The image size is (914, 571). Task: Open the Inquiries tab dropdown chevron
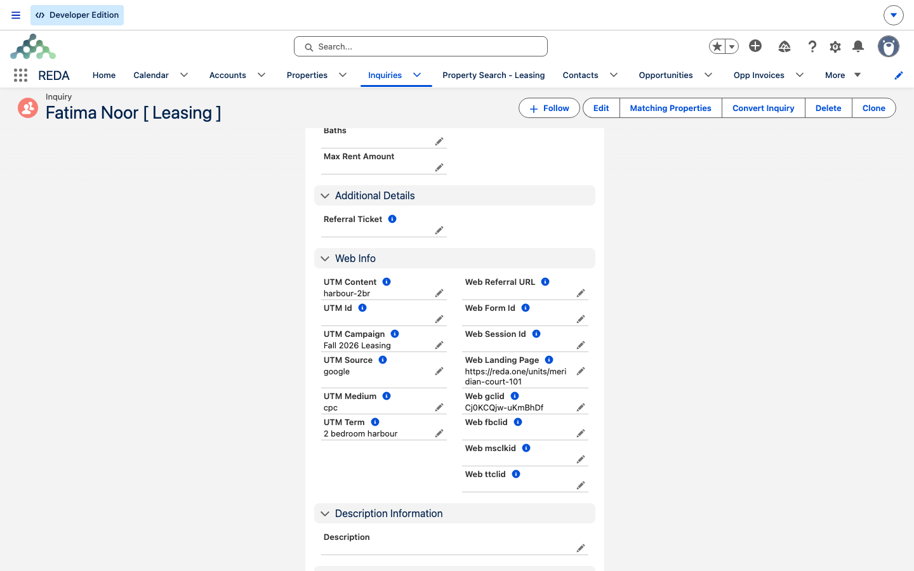(417, 75)
